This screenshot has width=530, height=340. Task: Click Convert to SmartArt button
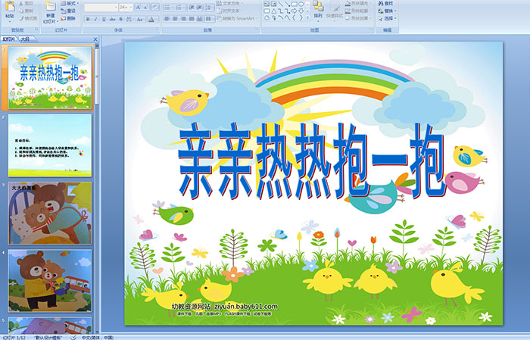pyautogui.click(x=236, y=18)
